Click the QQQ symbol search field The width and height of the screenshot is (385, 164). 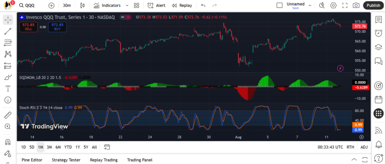(30, 6)
